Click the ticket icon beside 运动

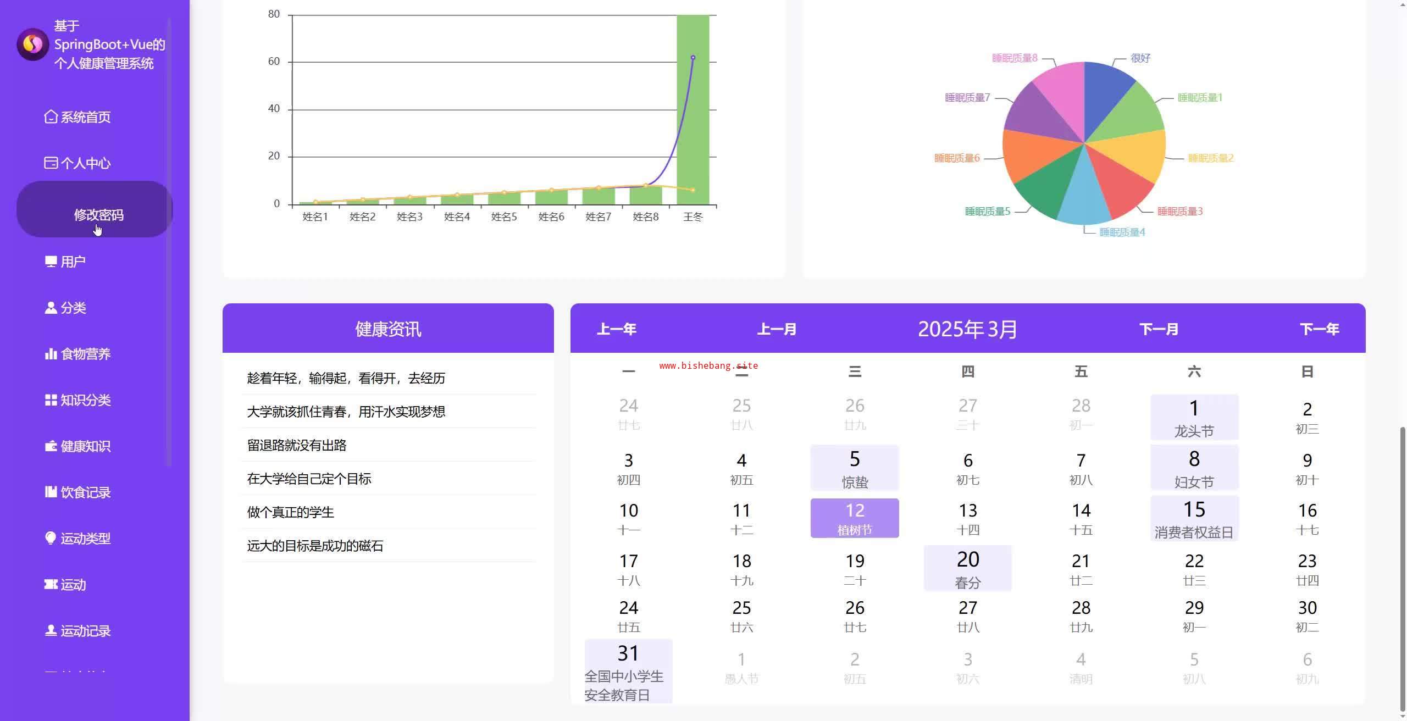51,585
